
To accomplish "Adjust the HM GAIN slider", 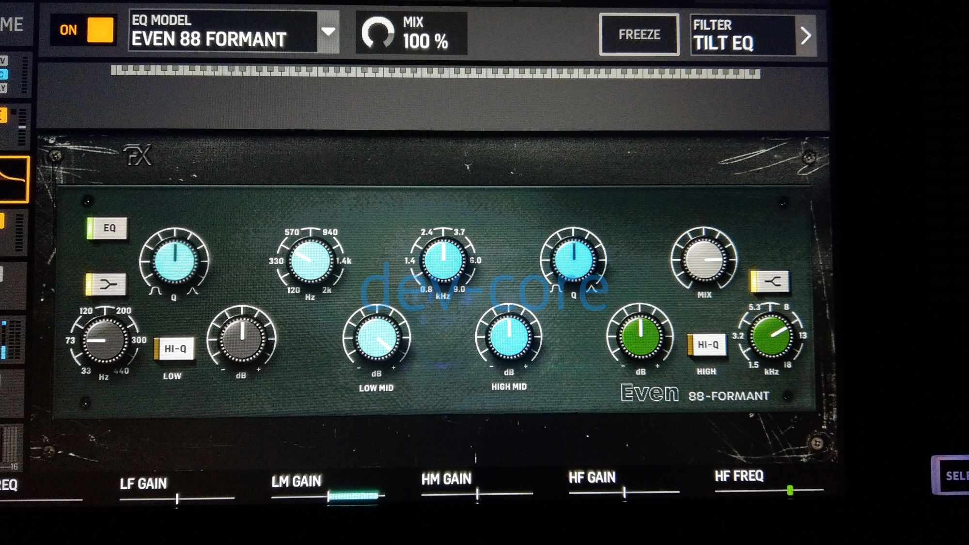I will pyautogui.click(x=477, y=494).
